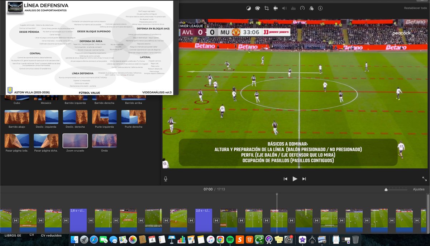Select the LIBROS GE desktop folder label
This screenshot has height=246, width=430.
click(x=12, y=236)
